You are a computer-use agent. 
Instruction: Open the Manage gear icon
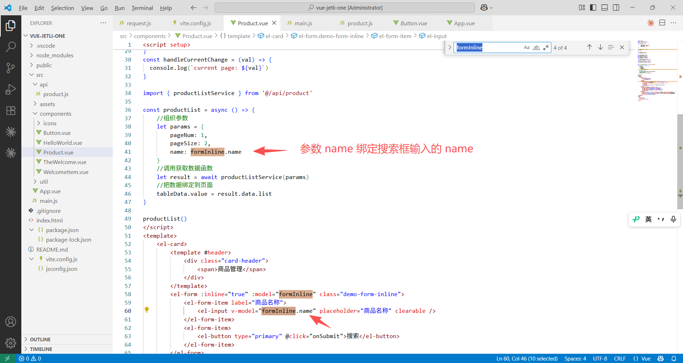[11, 343]
